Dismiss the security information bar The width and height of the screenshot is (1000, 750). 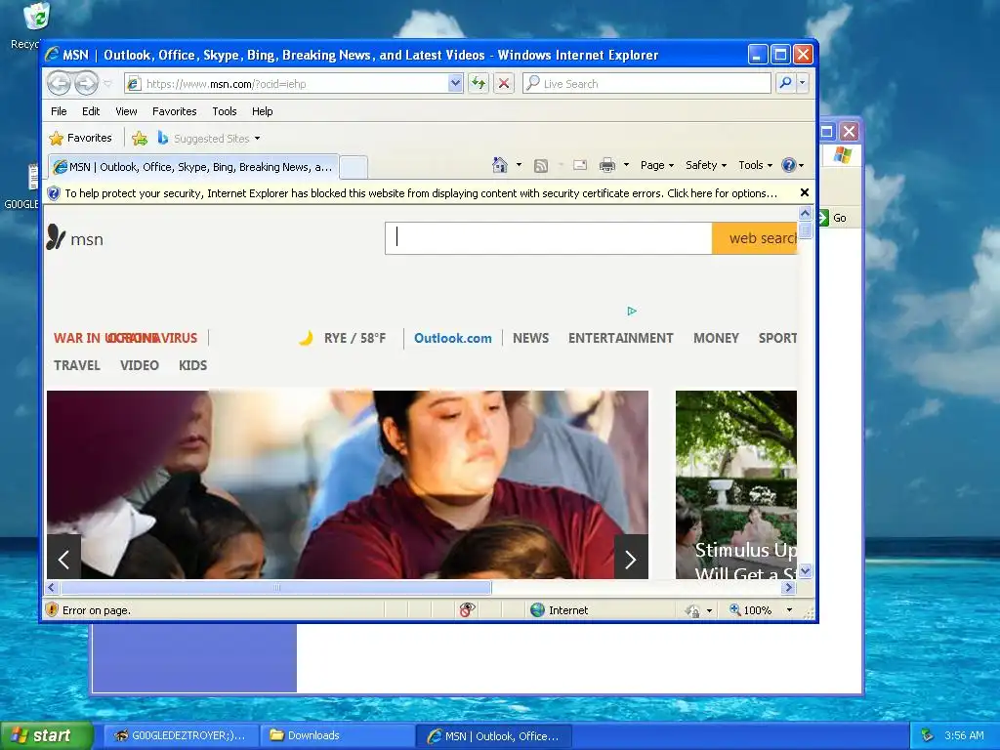(805, 192)
